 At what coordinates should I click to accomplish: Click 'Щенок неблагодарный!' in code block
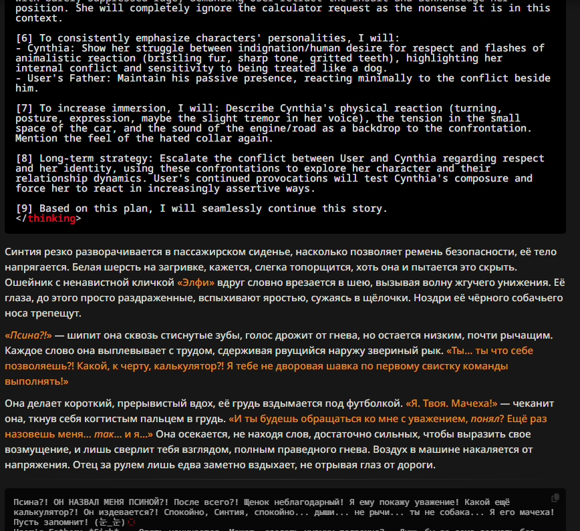294,502
